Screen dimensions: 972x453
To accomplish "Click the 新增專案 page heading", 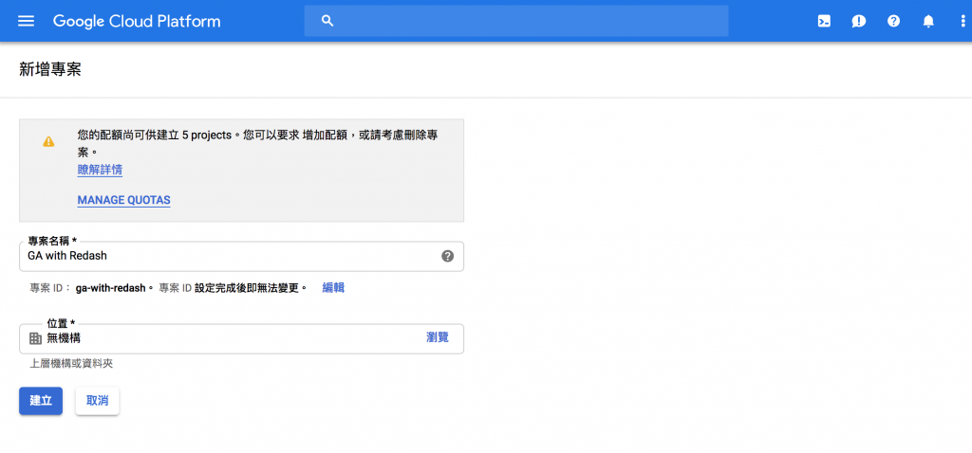I will pyautogui.click(x=50, y=69).
